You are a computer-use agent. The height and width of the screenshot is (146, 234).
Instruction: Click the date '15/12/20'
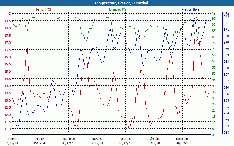(40, 143)
